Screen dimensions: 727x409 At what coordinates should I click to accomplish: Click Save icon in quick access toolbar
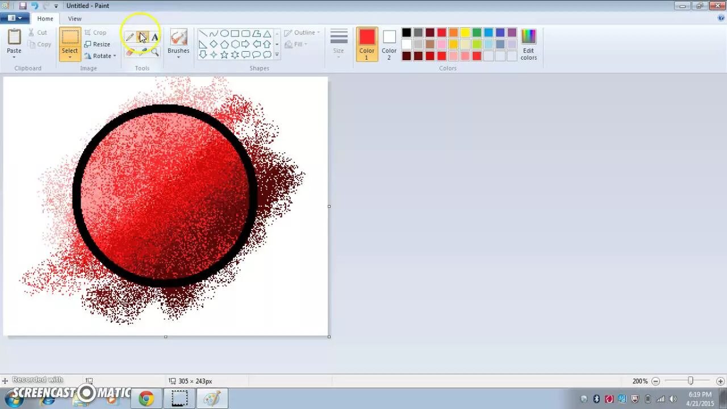click(x=23, y=6)
